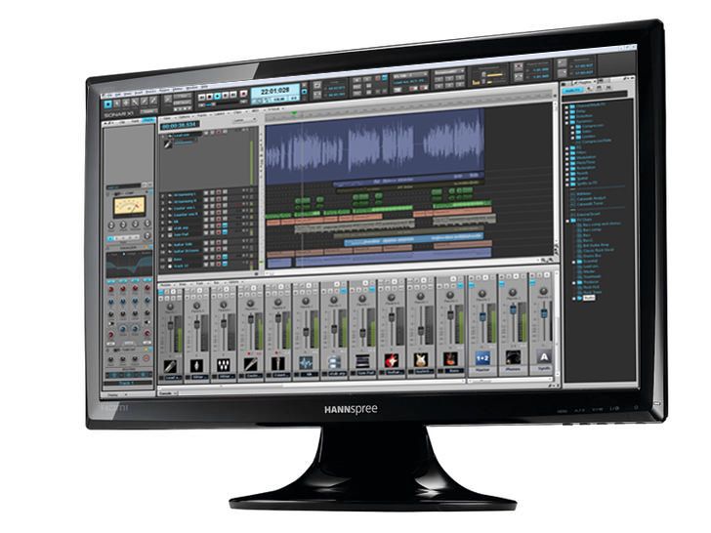Click the cream-colored guitar strip icon

pos(421,360)
